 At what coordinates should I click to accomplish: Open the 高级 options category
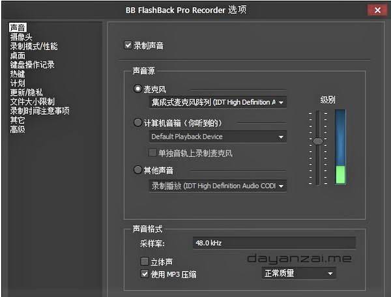(x=18, y=129)
